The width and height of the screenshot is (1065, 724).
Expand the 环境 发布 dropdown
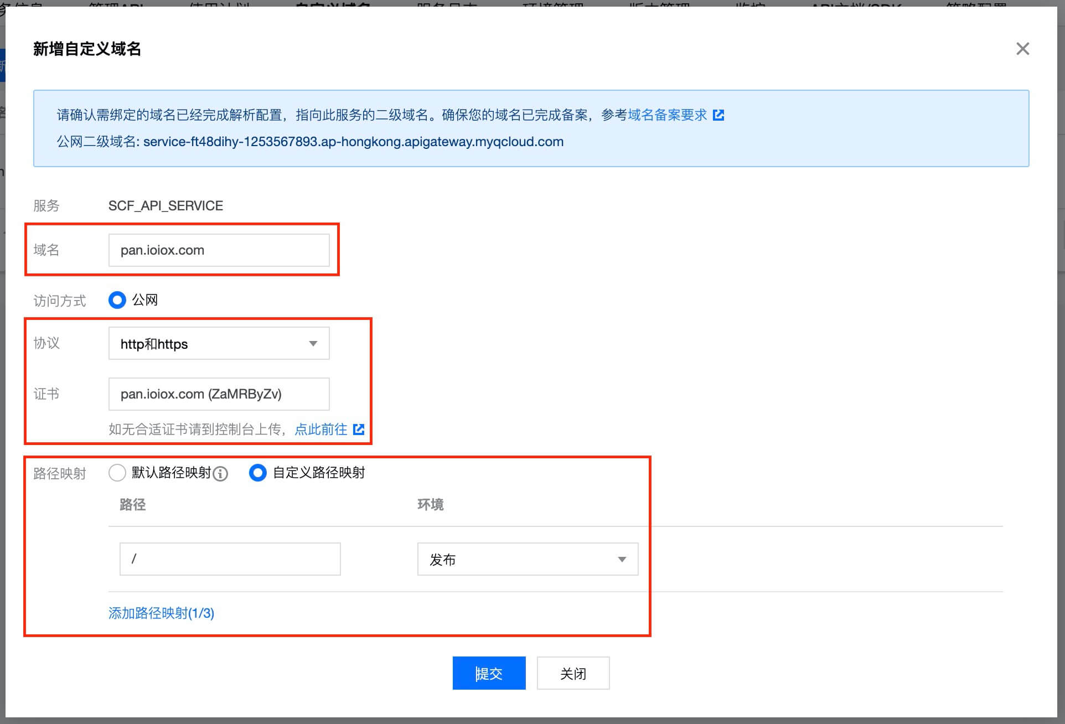click(527, 559)
